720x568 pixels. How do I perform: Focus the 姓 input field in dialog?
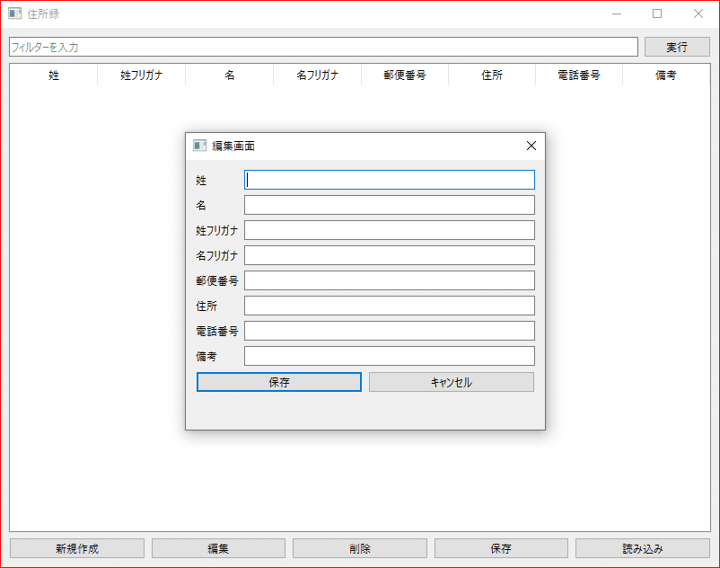(390, 180)
